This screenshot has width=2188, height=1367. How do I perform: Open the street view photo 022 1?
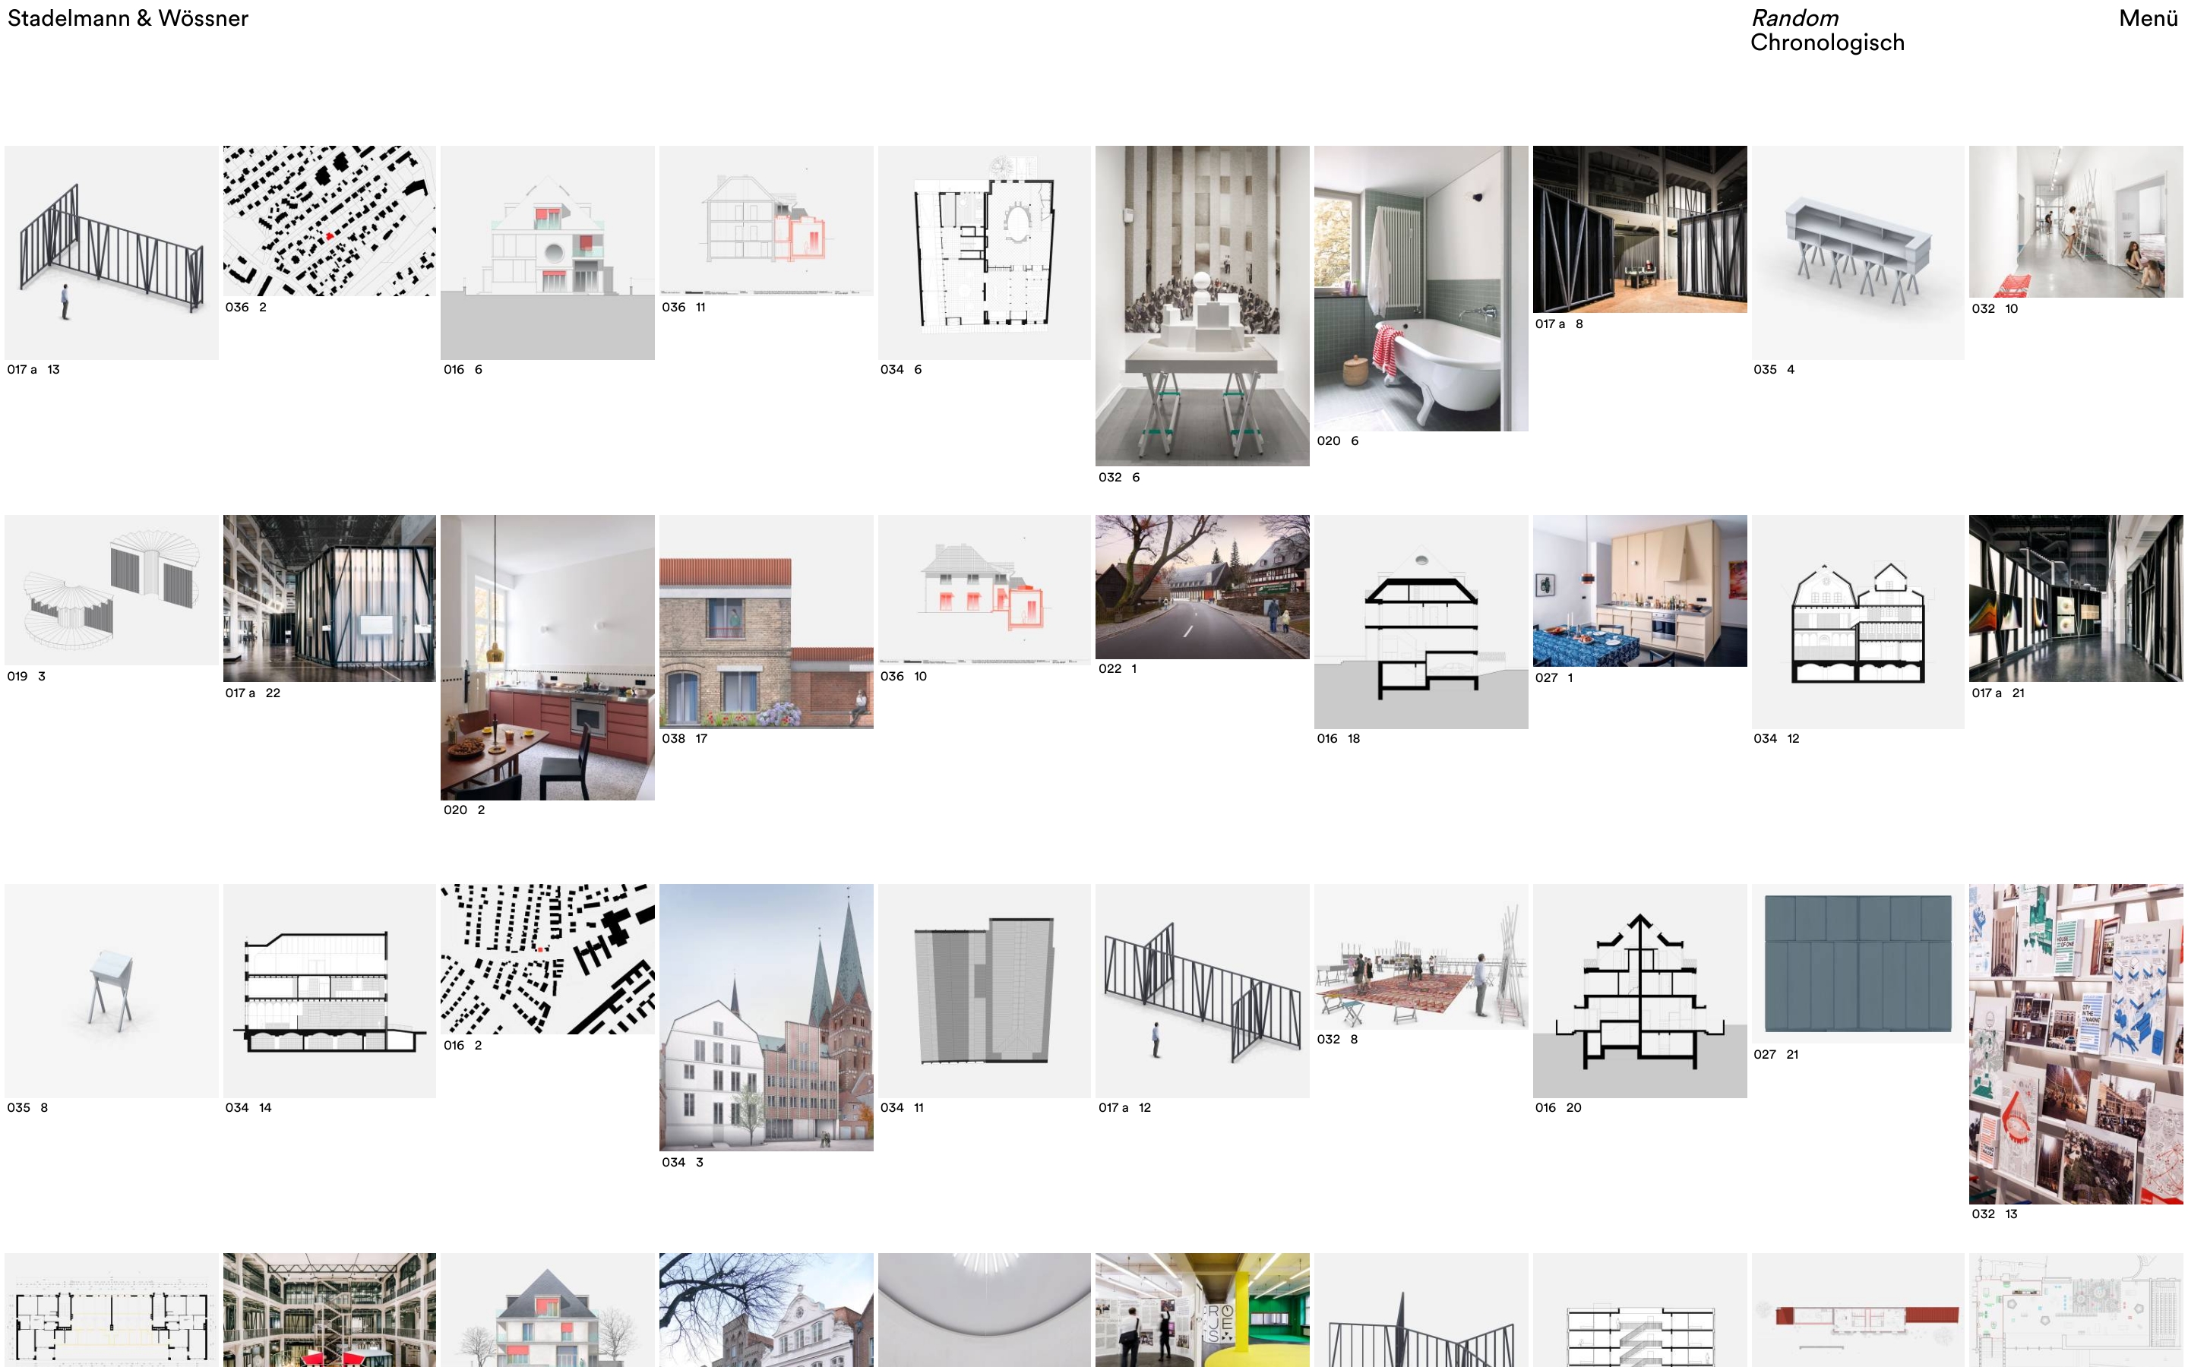click(1202, 587)
